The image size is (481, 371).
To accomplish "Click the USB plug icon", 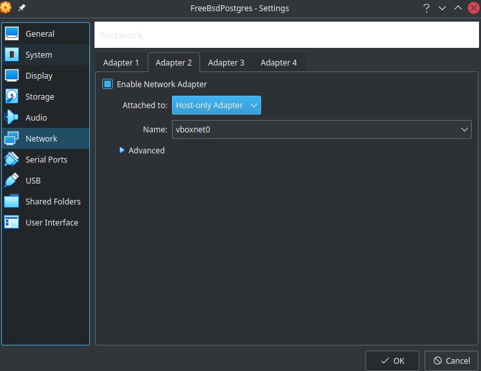I will tap(12, 180).
